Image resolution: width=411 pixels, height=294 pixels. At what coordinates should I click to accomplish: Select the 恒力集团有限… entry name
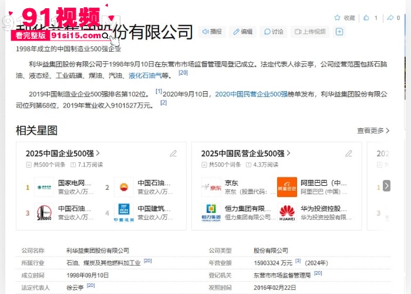click(248, 209)
